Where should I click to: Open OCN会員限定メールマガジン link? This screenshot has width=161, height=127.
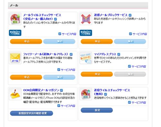tap(41, 90)
